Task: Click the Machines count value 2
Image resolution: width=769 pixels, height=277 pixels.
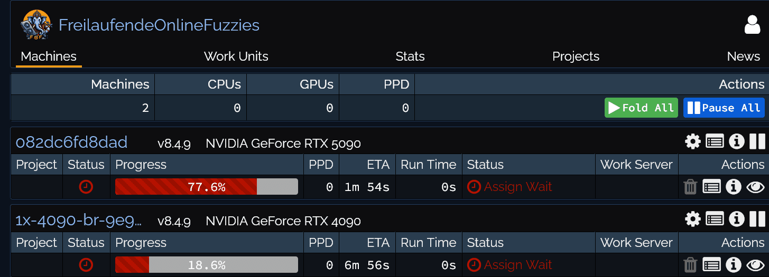Action: (145, 108)
